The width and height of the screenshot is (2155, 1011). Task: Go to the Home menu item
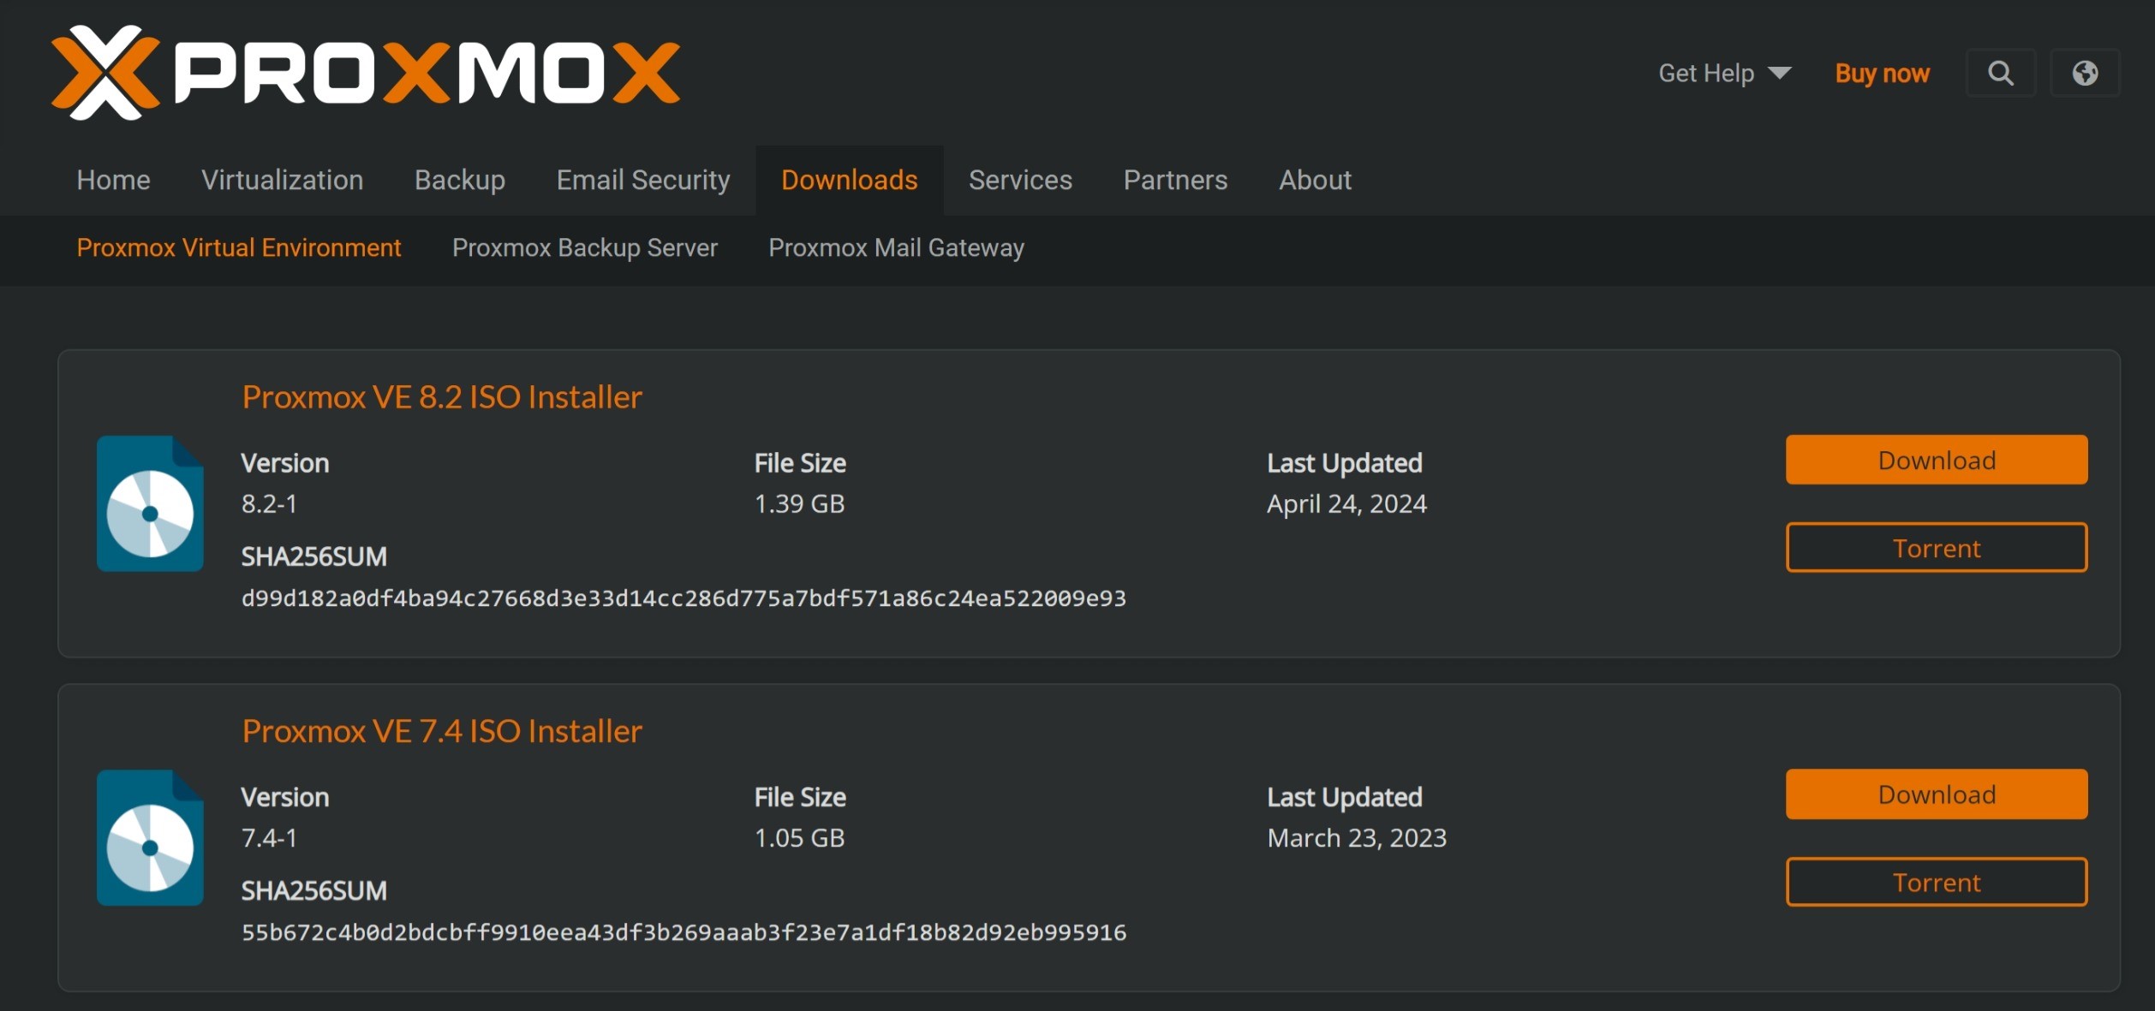tap(113, 180)
